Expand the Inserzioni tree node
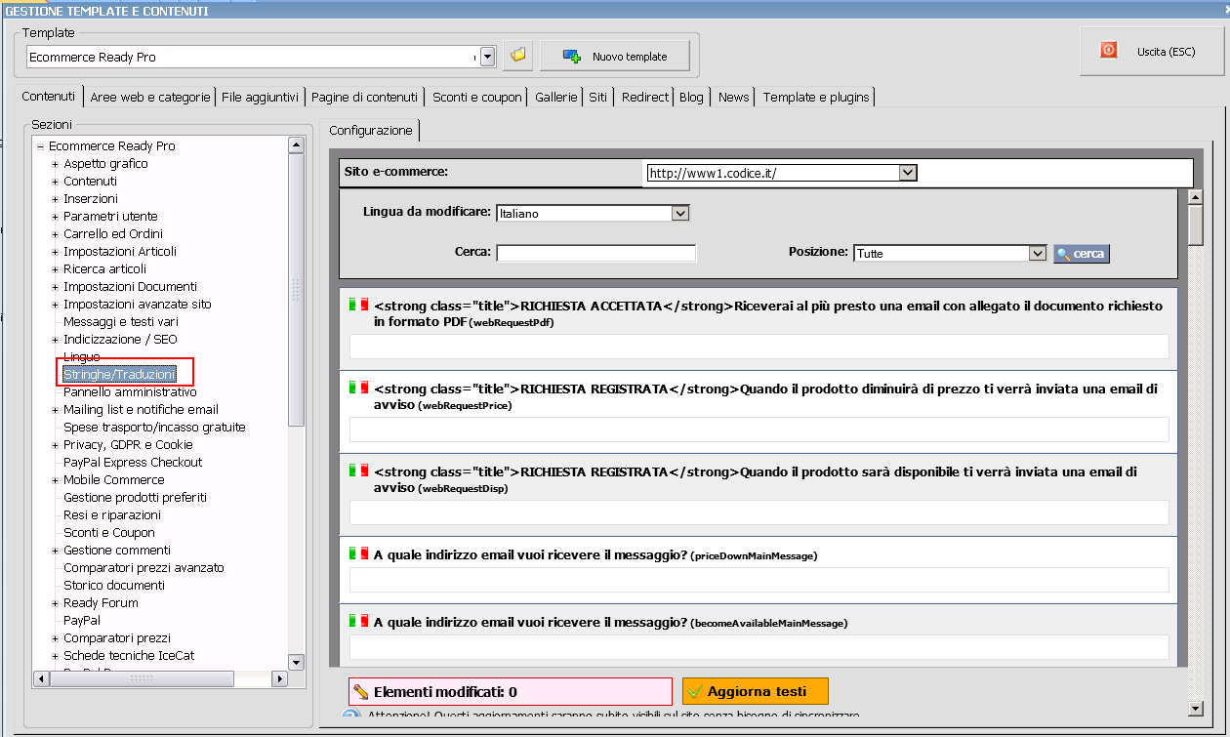Image resolution: width=1230 pixels, height=737 pixels. 56,199
